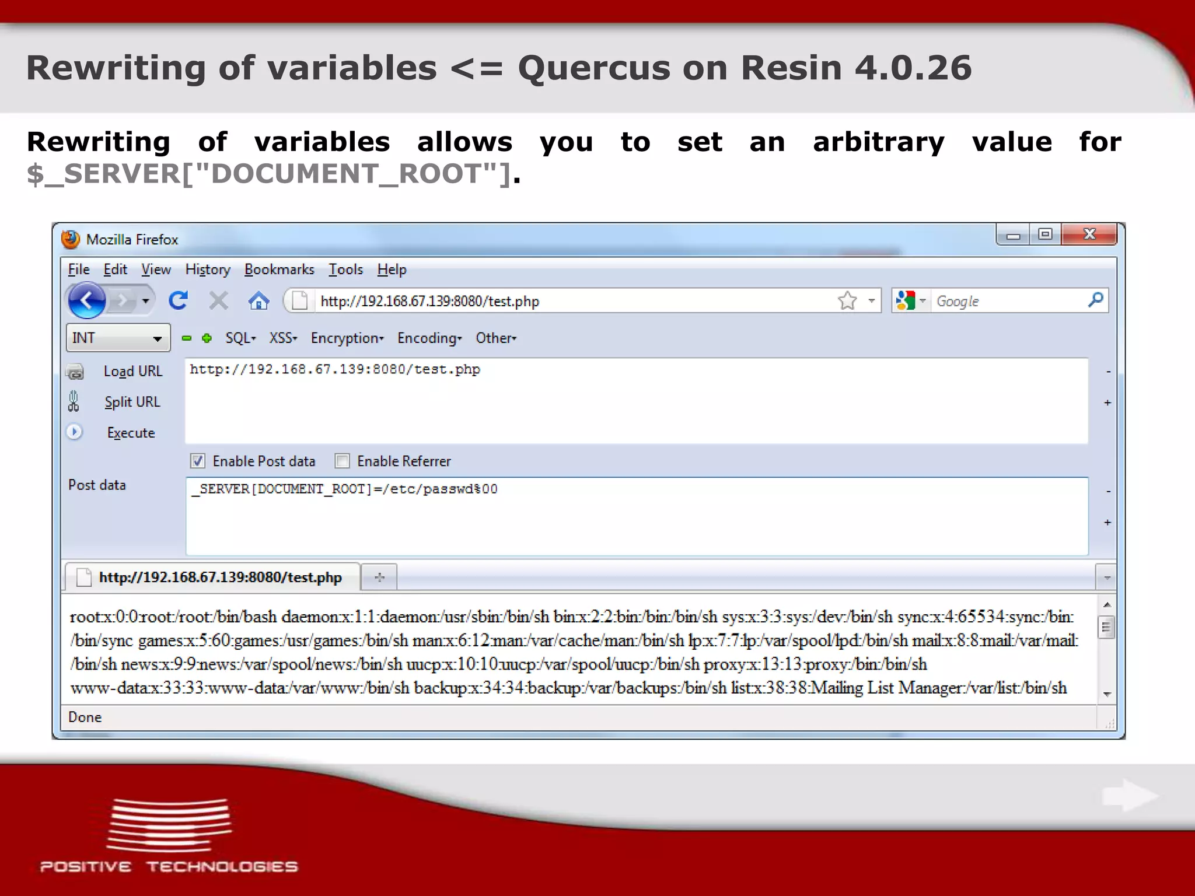Open the Bookmarks menu
The height and width of the screenshot is (896, 1195).
click(x=279, y=269)
